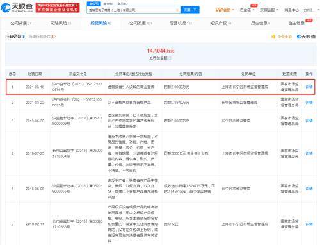320x245 pixels.
Task: Click the Tianyancha logo icon
Action: (x=6, y=8)
